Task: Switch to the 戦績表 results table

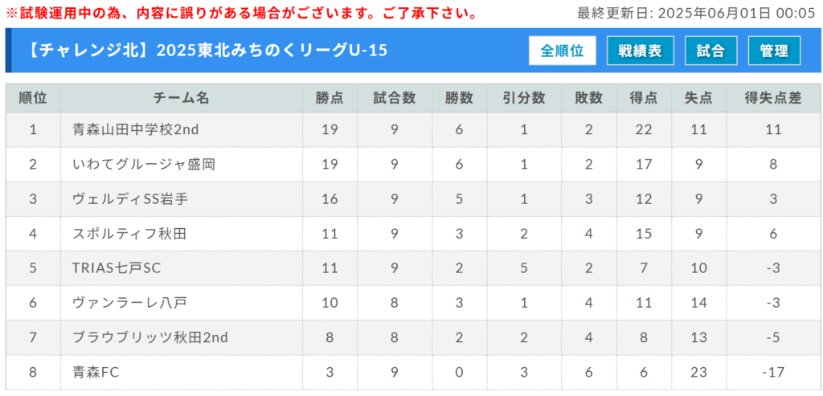Action: [x=640, y=51]
